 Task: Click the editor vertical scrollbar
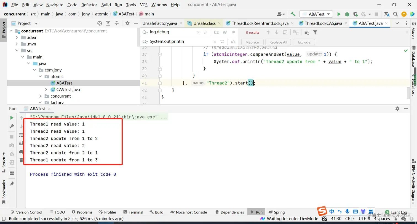(408, 93)
